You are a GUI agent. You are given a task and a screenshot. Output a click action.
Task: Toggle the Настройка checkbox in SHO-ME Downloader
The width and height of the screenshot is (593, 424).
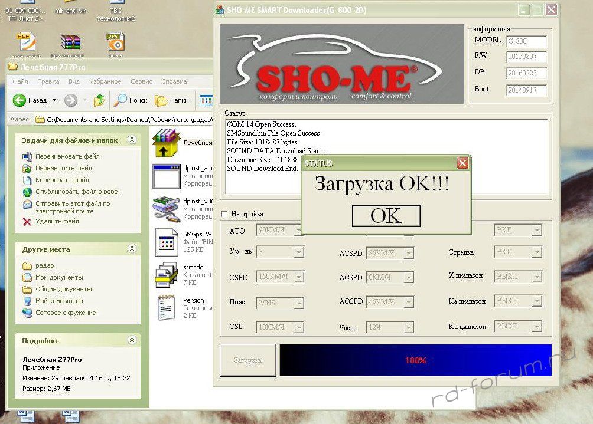pyautogui.click(x=224, y=214)
